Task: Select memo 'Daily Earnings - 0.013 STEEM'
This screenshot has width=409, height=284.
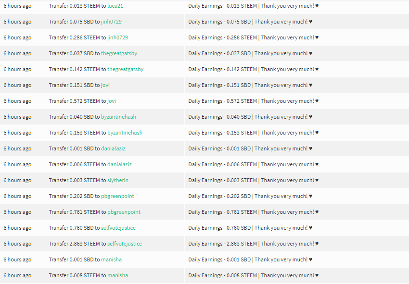Action: [222, 6]
